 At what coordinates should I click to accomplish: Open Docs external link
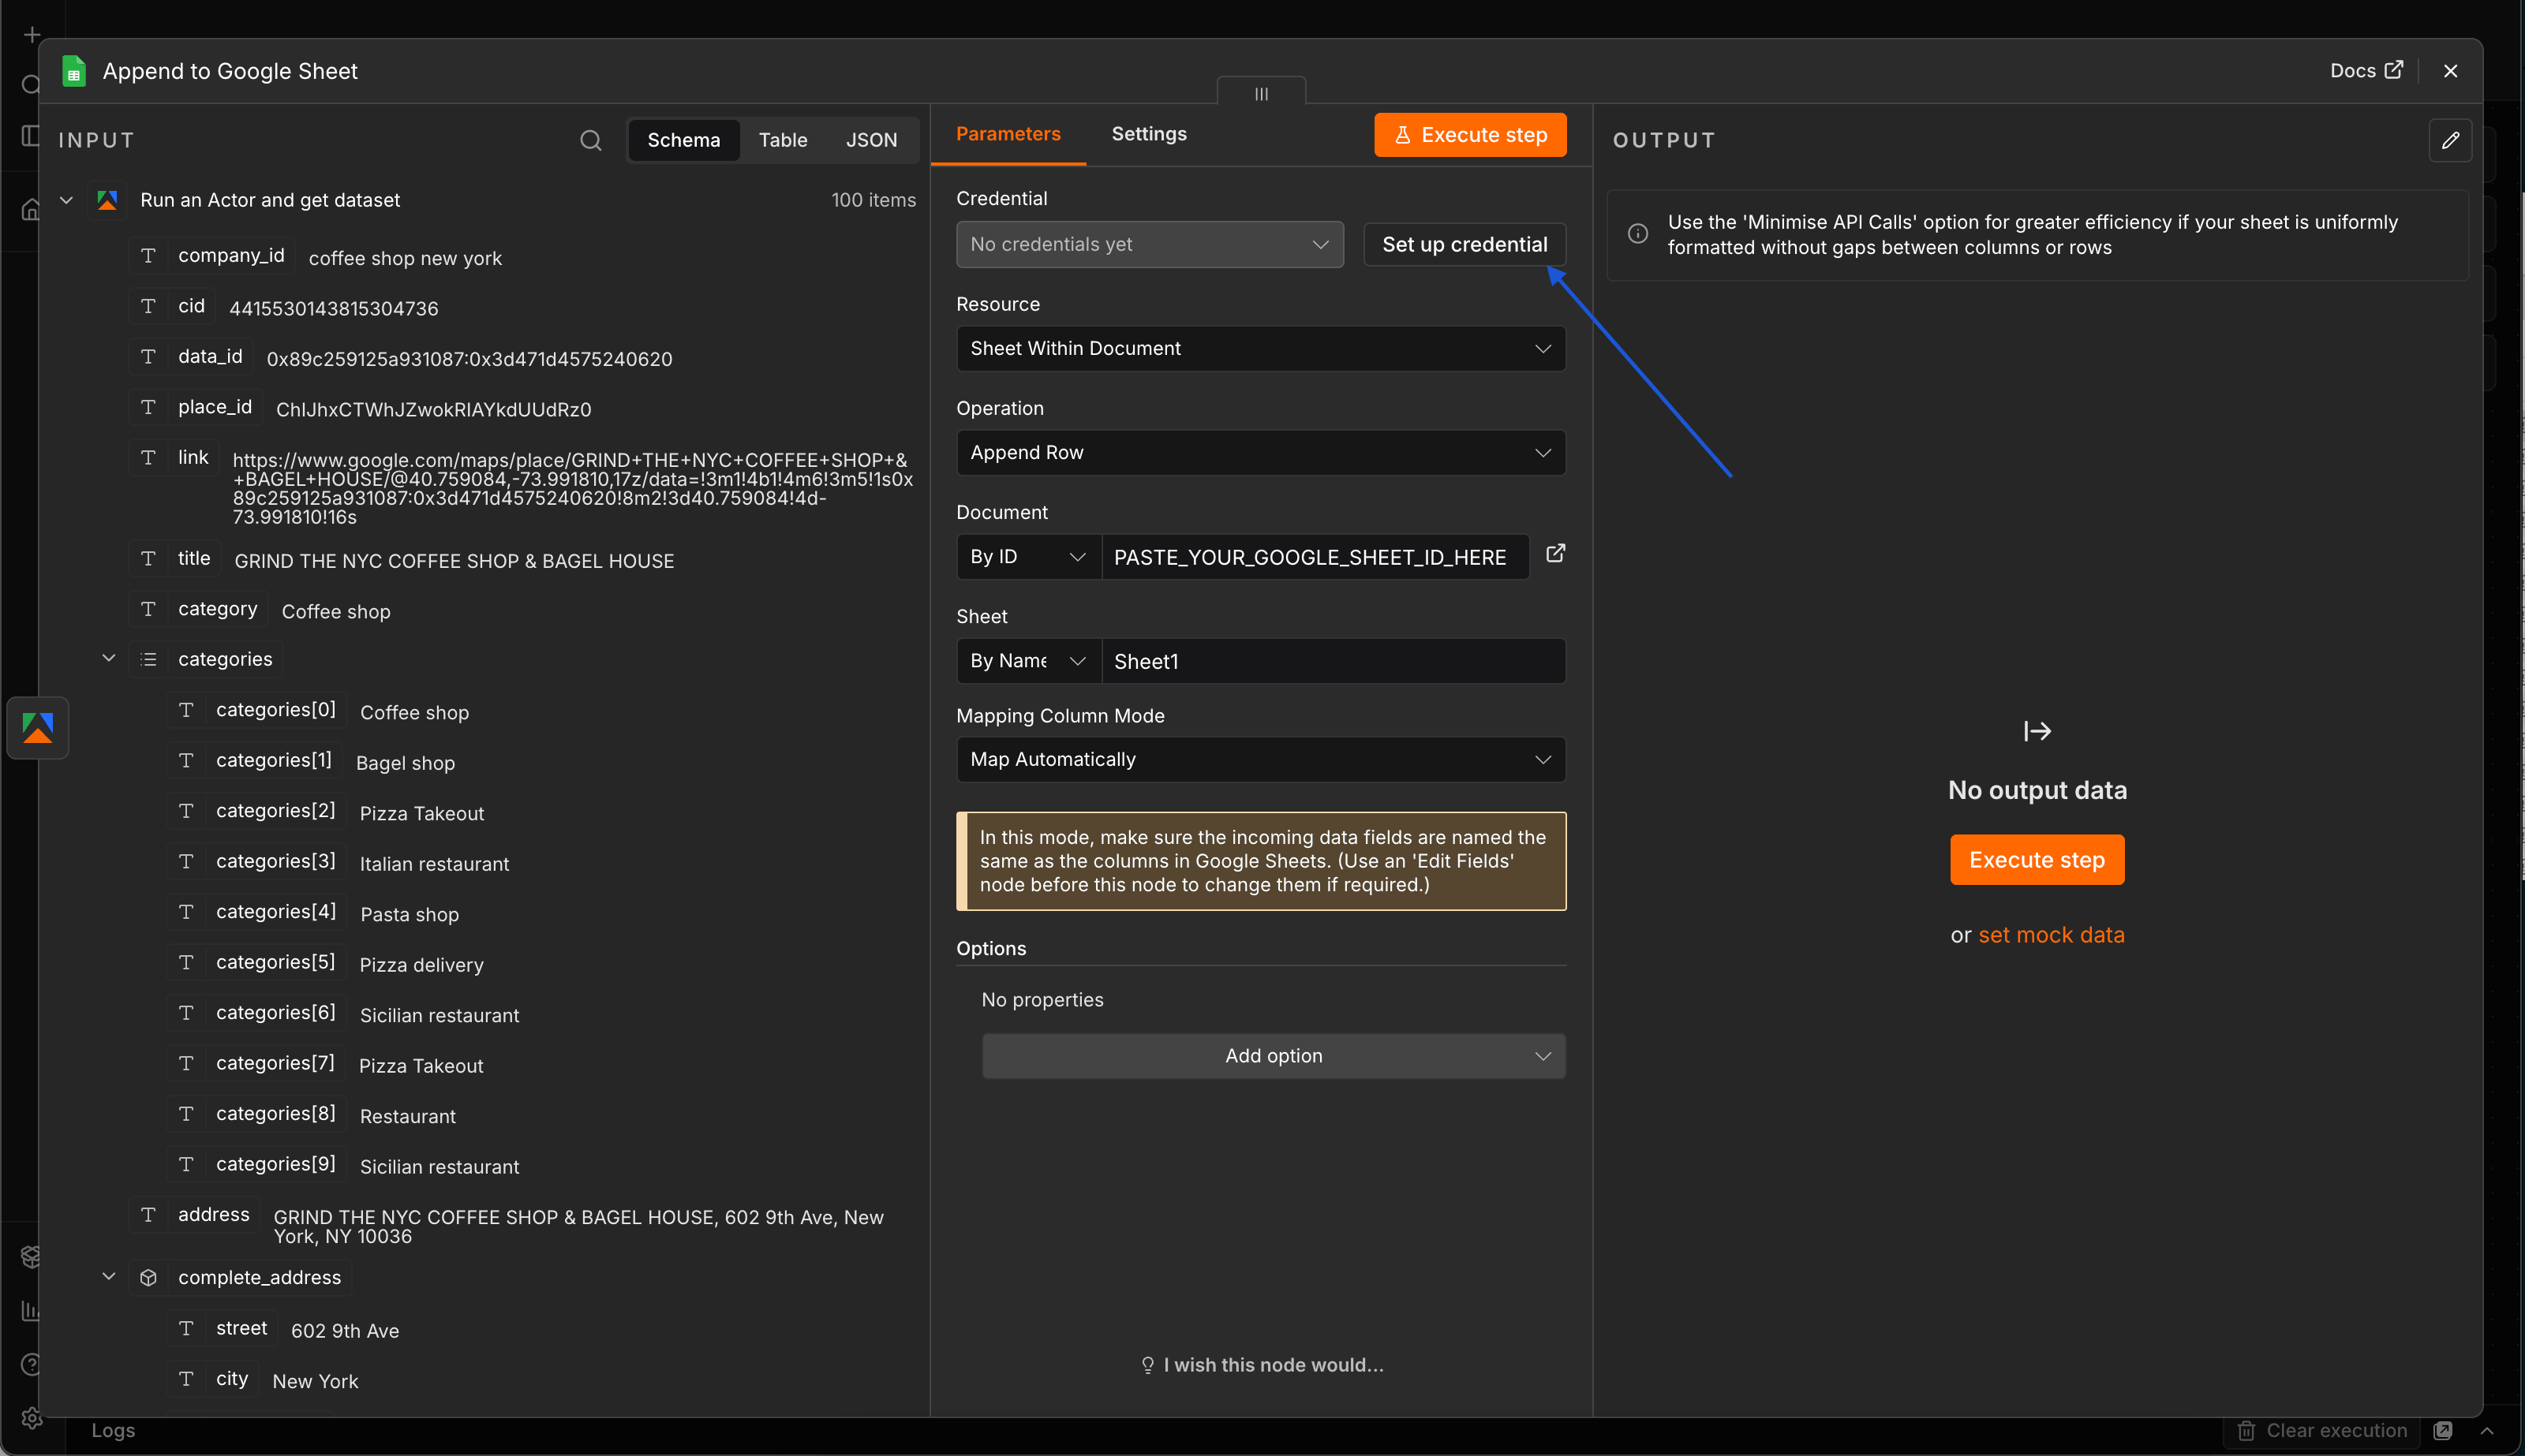(2366, 70)
